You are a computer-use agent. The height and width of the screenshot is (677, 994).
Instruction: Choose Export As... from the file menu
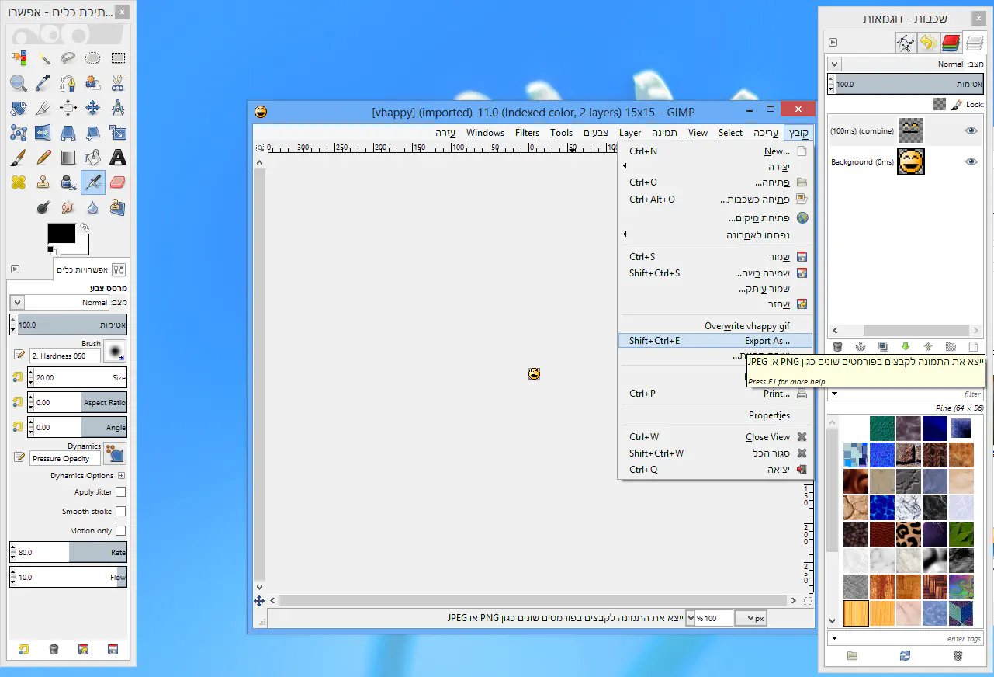tap(767, 341)
